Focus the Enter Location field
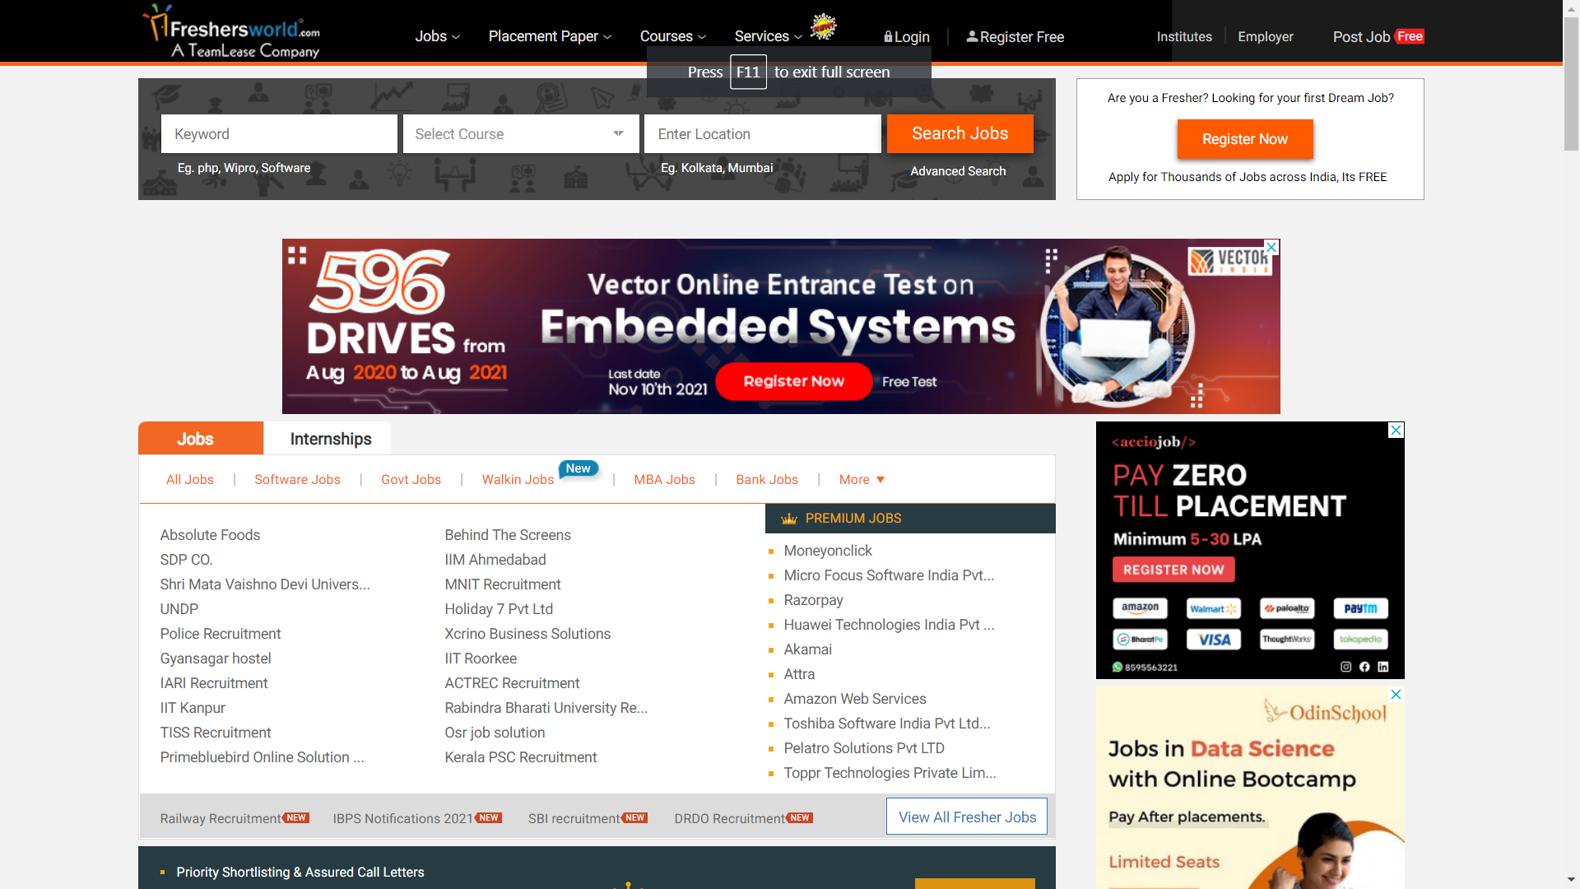Image resolution: width=1580 pixels, height=889 pixels. point(762,133)
